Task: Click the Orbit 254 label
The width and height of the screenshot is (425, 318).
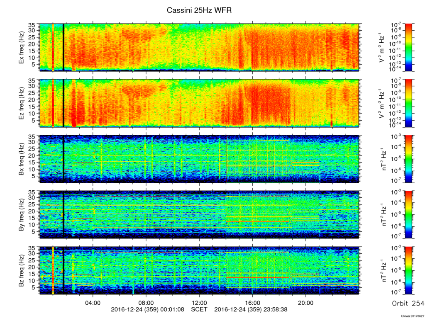Action: click(408, 303)
